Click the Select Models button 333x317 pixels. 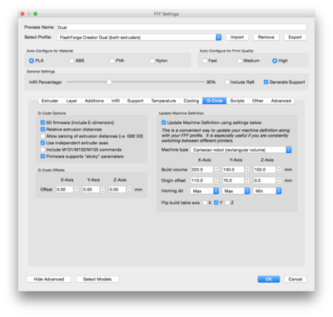97,280
